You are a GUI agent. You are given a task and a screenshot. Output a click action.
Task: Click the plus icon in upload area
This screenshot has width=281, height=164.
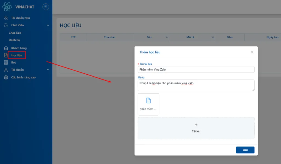(x=196, y=125)
